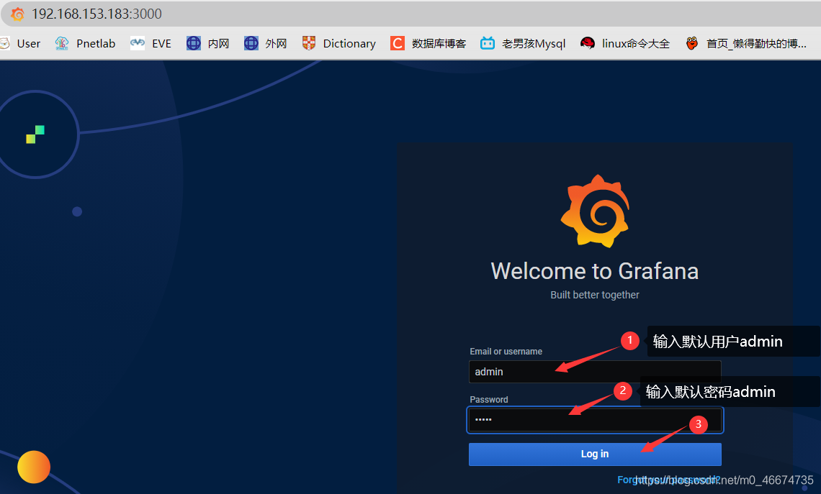Click the URL 192.168.153.183:3000 address field
The image size is (821, 494).
click(97, 14)
